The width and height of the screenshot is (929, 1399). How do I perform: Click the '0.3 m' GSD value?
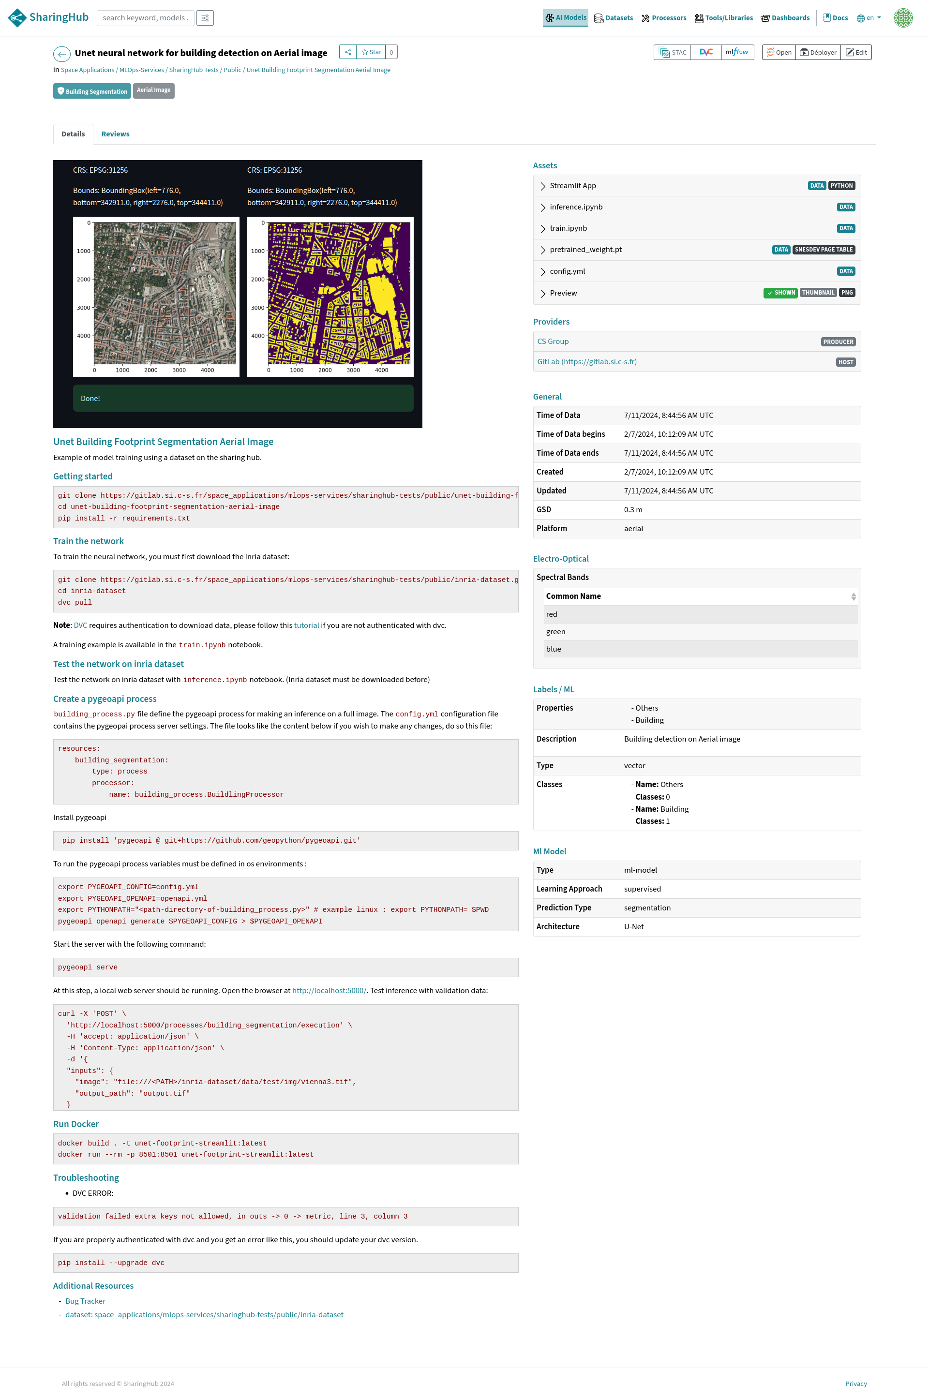coord(633,509)
